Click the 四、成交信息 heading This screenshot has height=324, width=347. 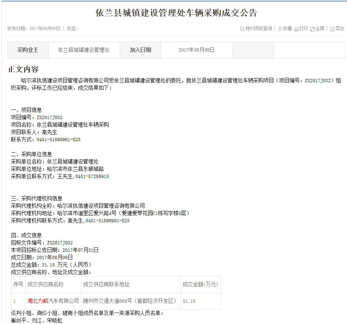click(26, 235)
